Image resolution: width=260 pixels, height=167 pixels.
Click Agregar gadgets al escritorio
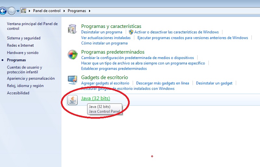(x=105, y=83)
